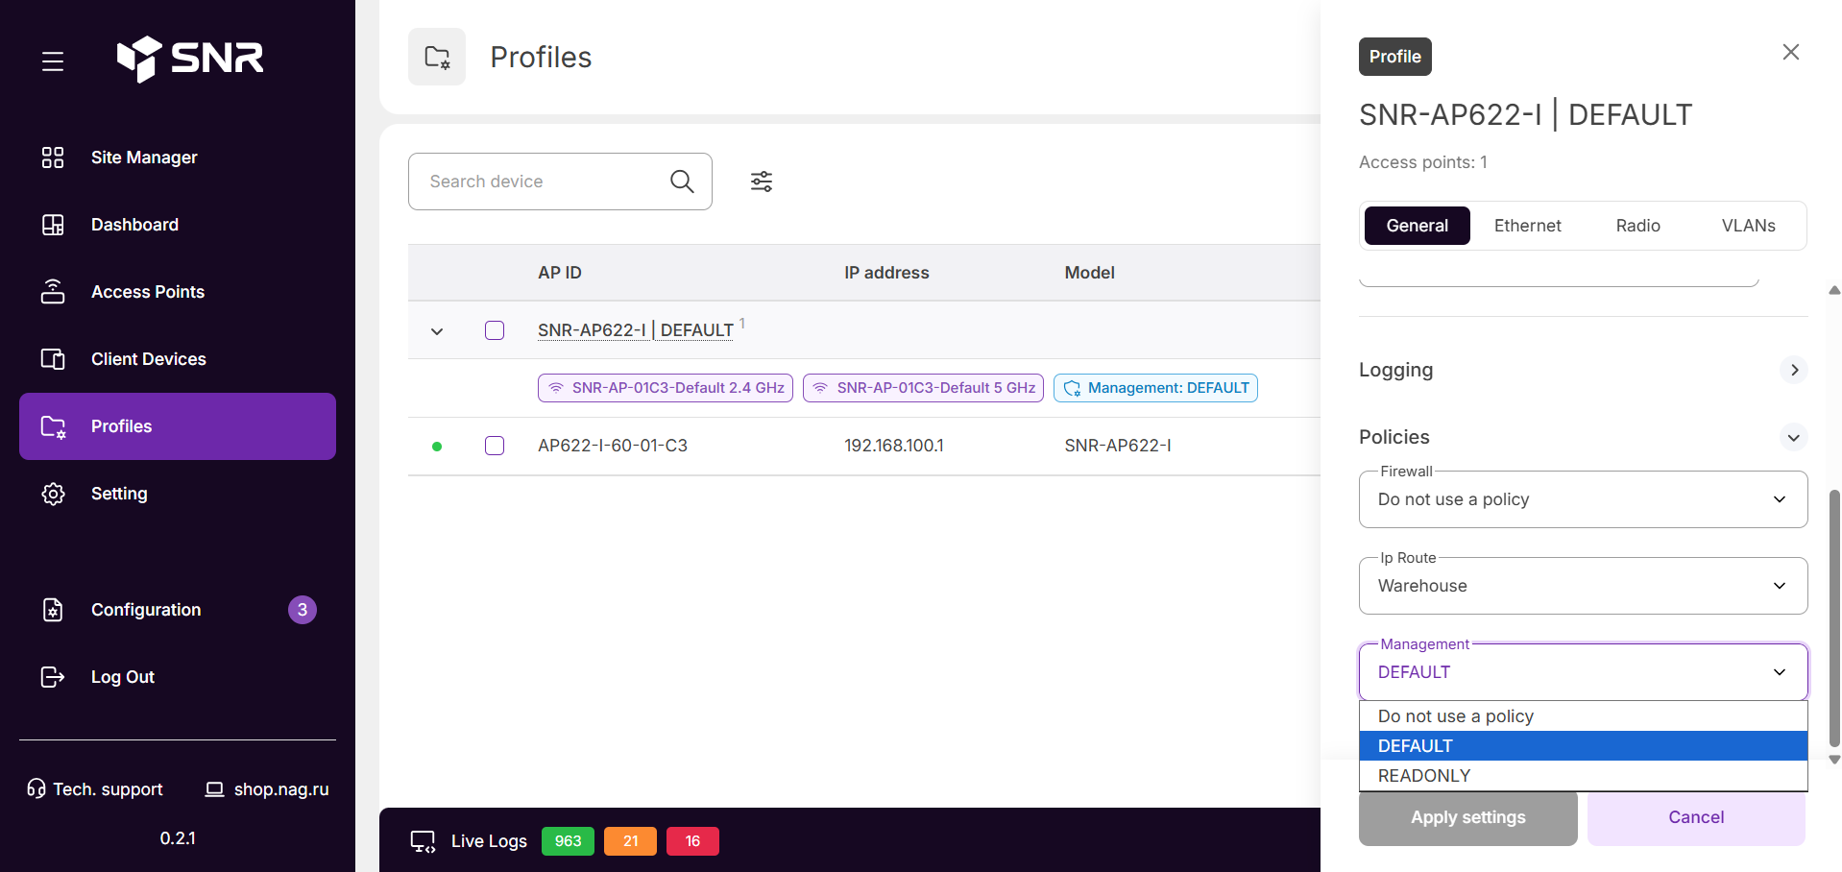Click the SNR-AP-01C3-Default 2.4 GHz tag
Image resolution: width=1842 pixels, height=872 pixels.
[x=666, y=388]
